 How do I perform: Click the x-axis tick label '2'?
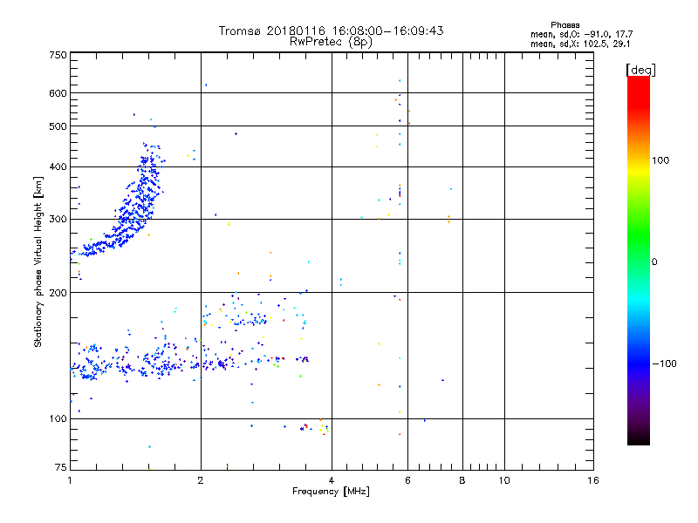pyautogui.click(x=201, y=480)
